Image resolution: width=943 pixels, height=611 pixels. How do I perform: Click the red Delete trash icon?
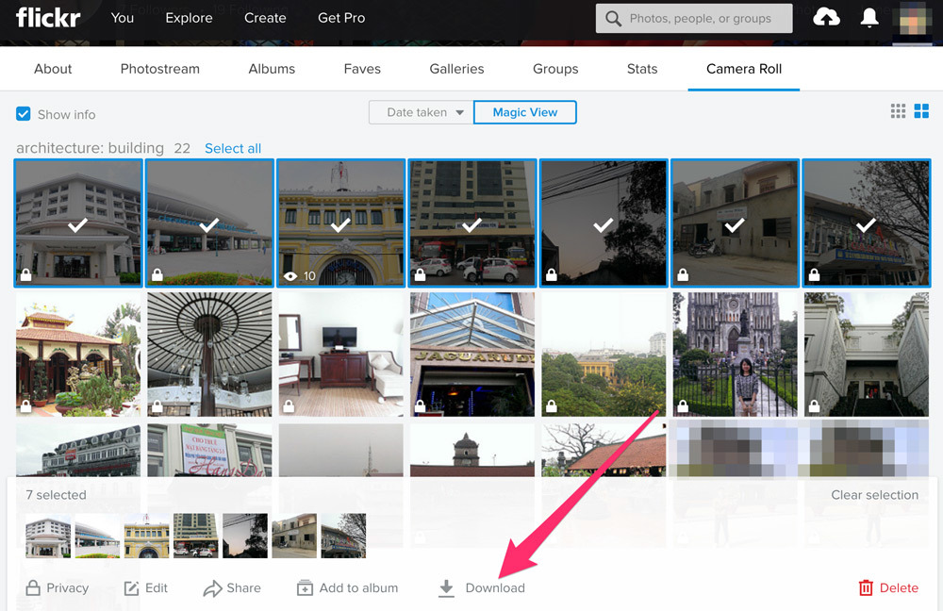(x=866, y=588)
